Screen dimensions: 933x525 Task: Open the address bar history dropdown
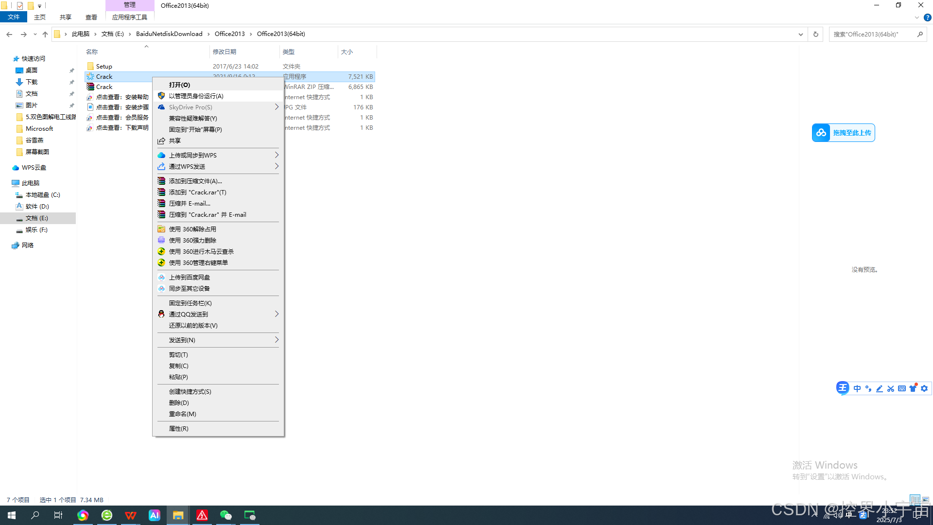tap(800, 34)
